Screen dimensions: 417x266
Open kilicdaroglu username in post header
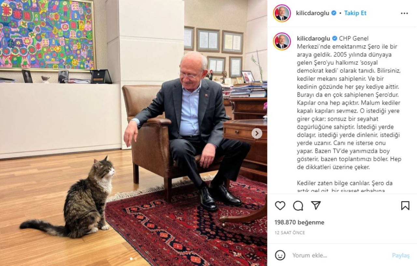[312, 13]
